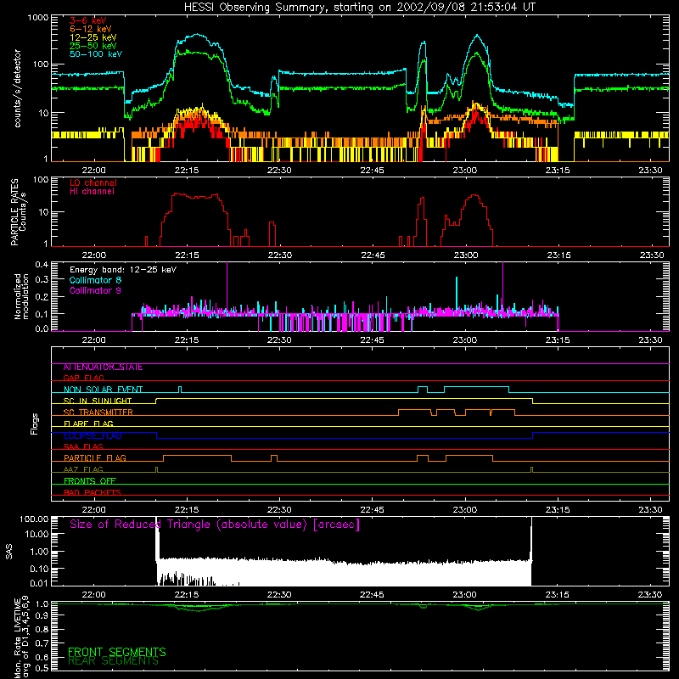Click the 'Mon. Rate LIVETIME' axis title
The width and height of the screenshot is (679, 679).
point(17,638)
